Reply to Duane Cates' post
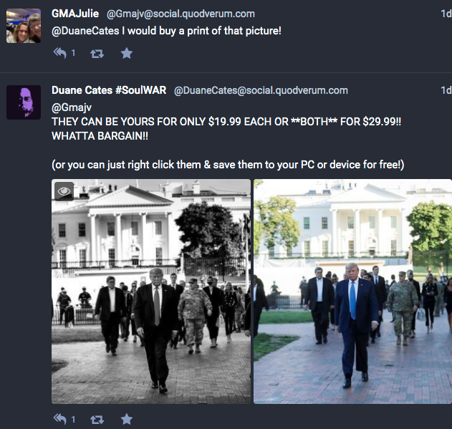This screenshot has height=429, width=452. click(60, 419)
